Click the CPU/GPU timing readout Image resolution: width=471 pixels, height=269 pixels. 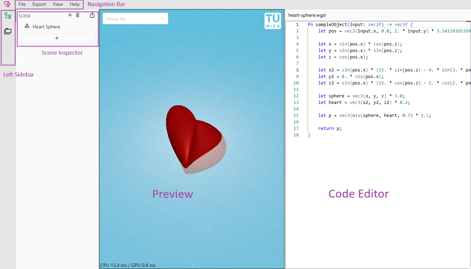[x=128, y=265]
